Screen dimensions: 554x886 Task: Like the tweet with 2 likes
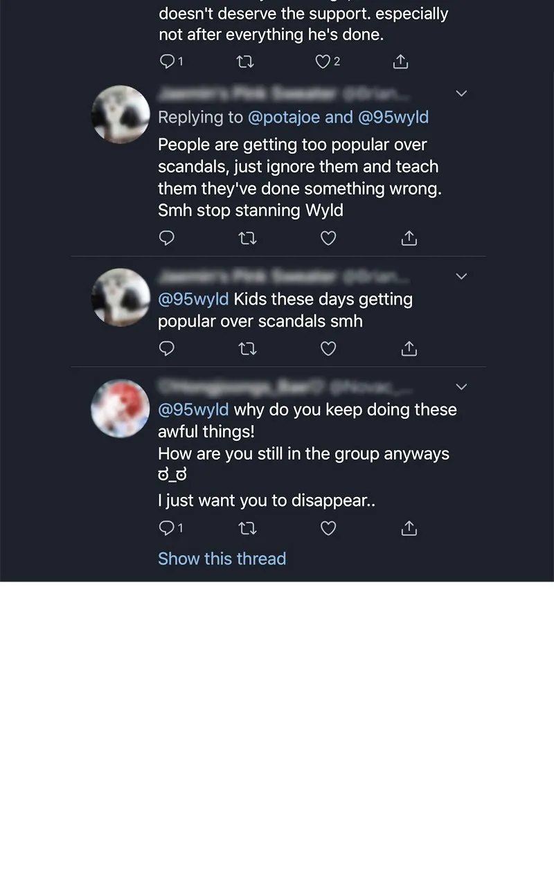pos(323,62)
